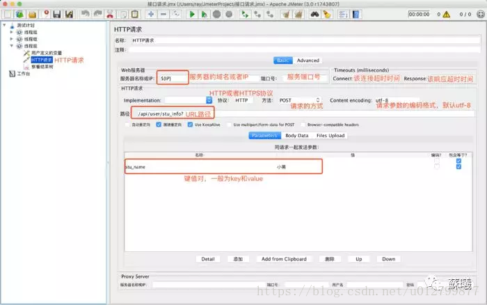The image size is (487, 305).
Task: Toggle the 跟随重定向 checkbox
Action: click(159, 125)
